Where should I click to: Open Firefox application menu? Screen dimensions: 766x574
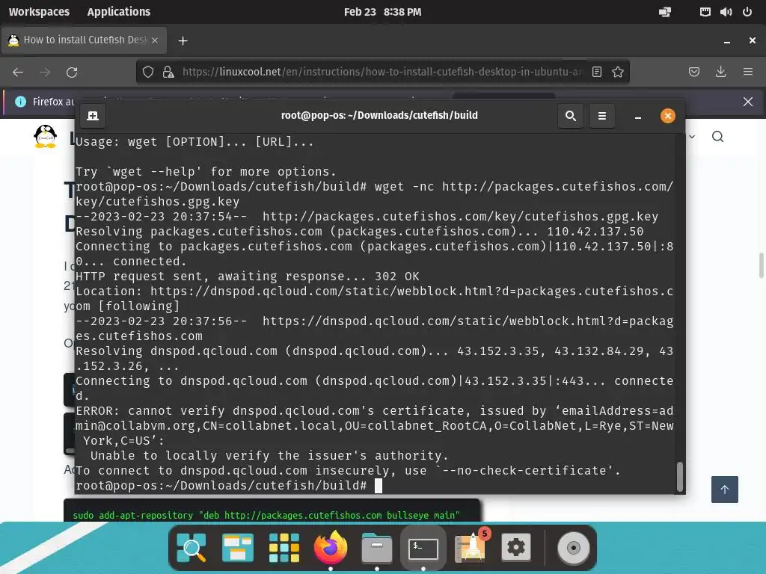point(747,72)
